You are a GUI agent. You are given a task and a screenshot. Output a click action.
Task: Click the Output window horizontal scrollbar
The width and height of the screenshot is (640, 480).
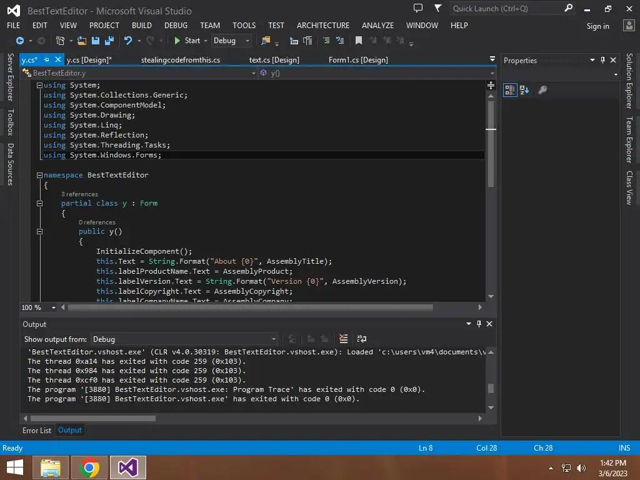click(x=93, y=418)
